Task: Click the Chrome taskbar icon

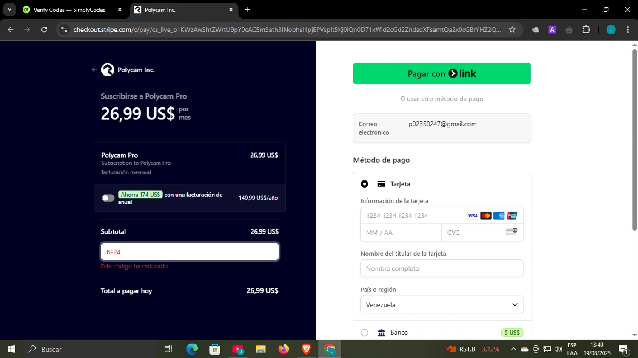Action: point(330,349)
